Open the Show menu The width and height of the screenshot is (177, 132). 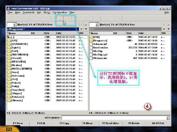coord(47,12)
